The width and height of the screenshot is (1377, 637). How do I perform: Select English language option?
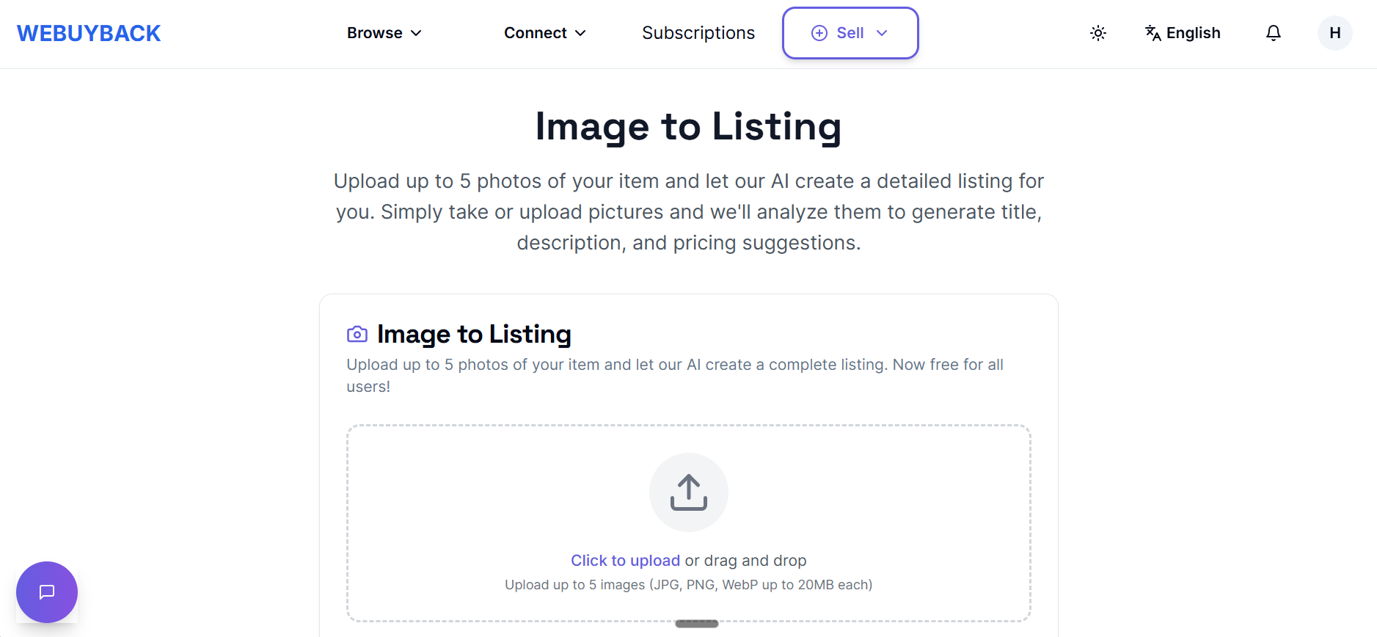[x=1193, y=32]
